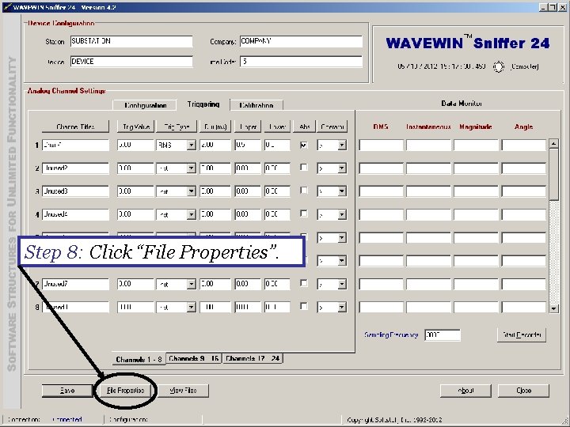Select the Triggering tab
The width and height of the screenshot is (570, 427).
click(203, 104)
